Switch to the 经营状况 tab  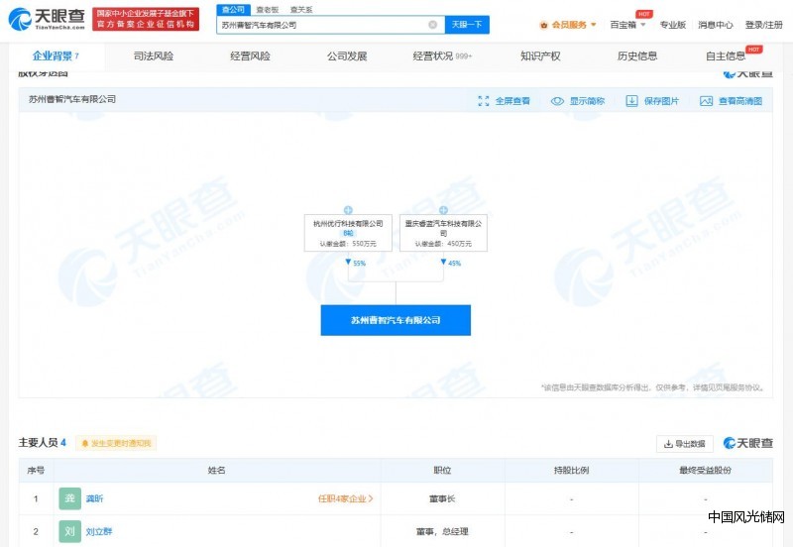pyautogui.click(x=442, y=56)
